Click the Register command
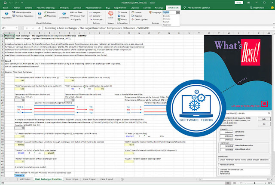The width and height of the screenshot is (275, 185). (x=137, y=16)
